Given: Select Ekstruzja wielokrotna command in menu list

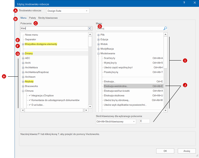Looking at the screenshot, I should tap(116, 86).
